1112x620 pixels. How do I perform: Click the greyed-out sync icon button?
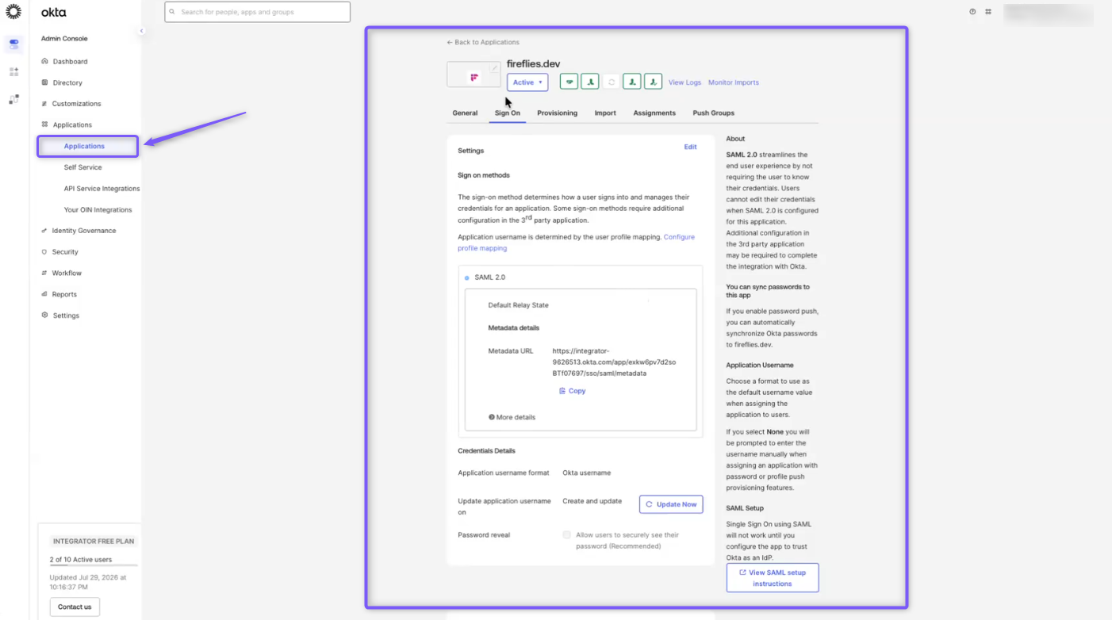[611, 82]
